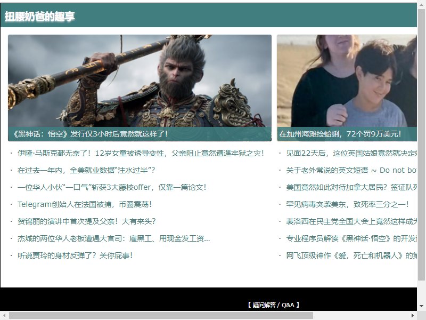Open article 见面22天后，这位英国姑娘
The width and height of the screenshot is (426, 320).
pyautogui.click(x=351, y=153)
